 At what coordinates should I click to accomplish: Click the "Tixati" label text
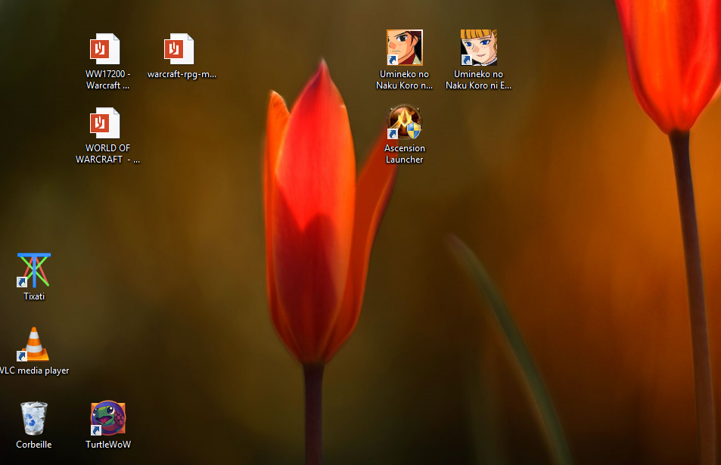(34, 296)
